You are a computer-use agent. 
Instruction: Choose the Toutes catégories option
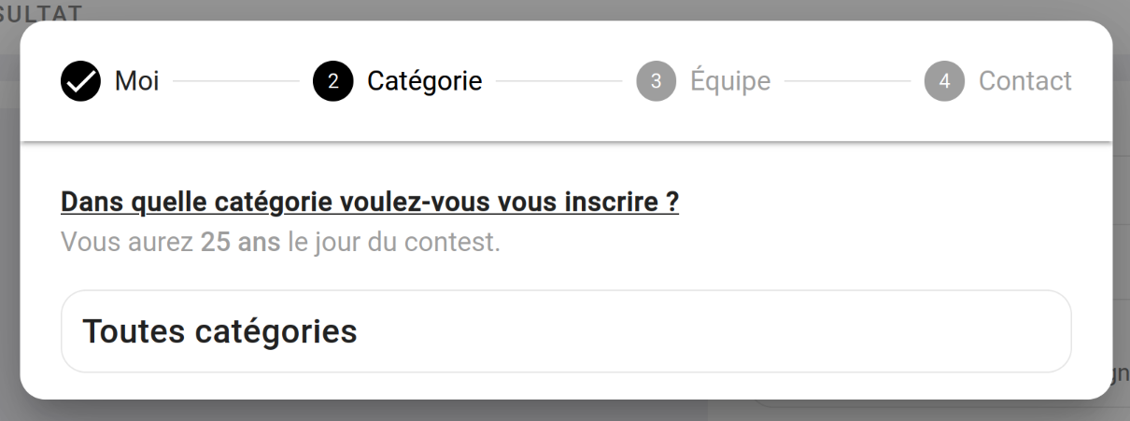pyautogui.click(x=565, y=331)
